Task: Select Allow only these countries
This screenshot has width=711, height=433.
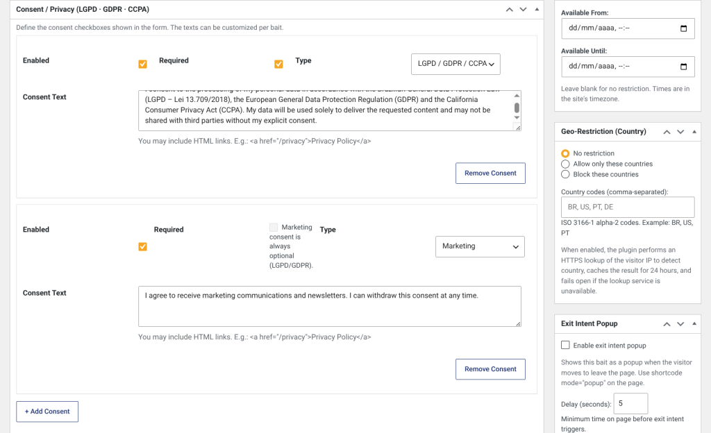Action: (565, 164)
